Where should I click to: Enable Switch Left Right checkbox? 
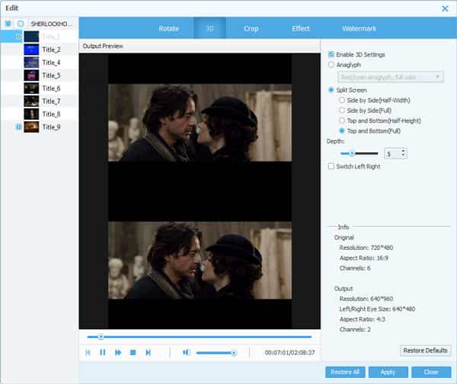[331, 167]
